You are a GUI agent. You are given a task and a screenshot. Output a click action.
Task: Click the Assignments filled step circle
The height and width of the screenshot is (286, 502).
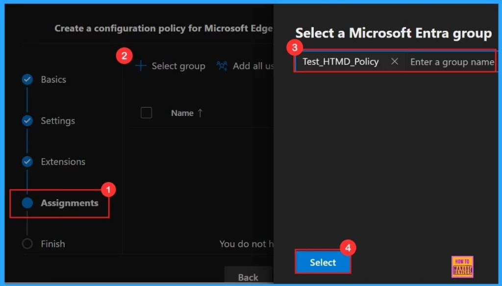tap(27, 203)
